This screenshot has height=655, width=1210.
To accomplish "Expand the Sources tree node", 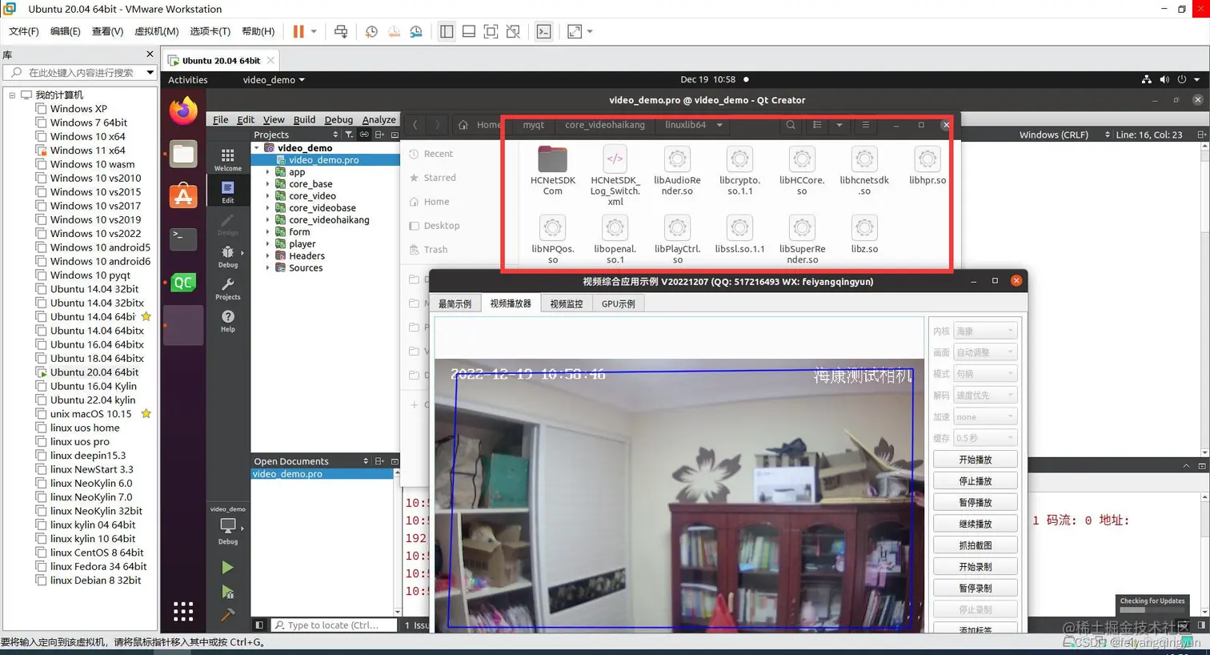I will [x=268, y=267].
